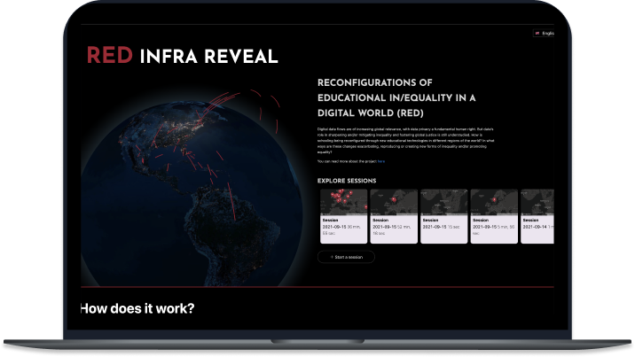Click the RED INFRA REVEAL logo
The image size is (635, 357).
click(182, 56)
